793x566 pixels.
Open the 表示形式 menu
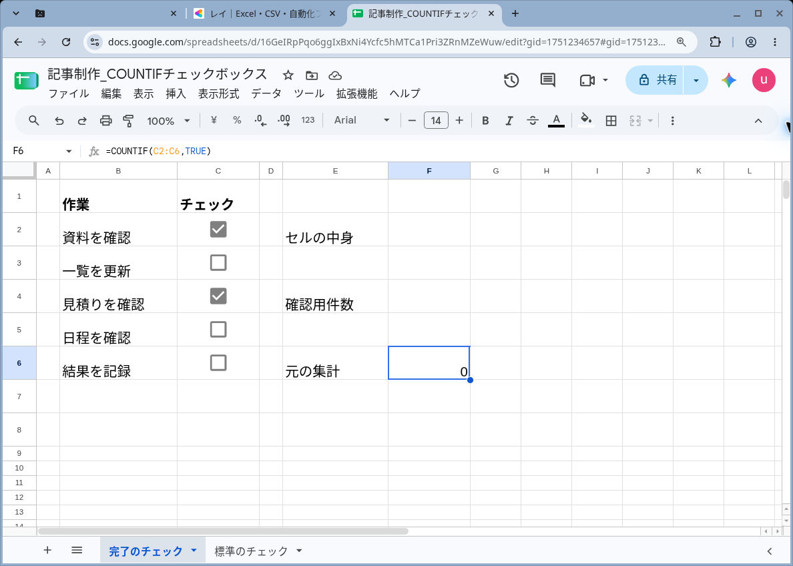[218, 93]
